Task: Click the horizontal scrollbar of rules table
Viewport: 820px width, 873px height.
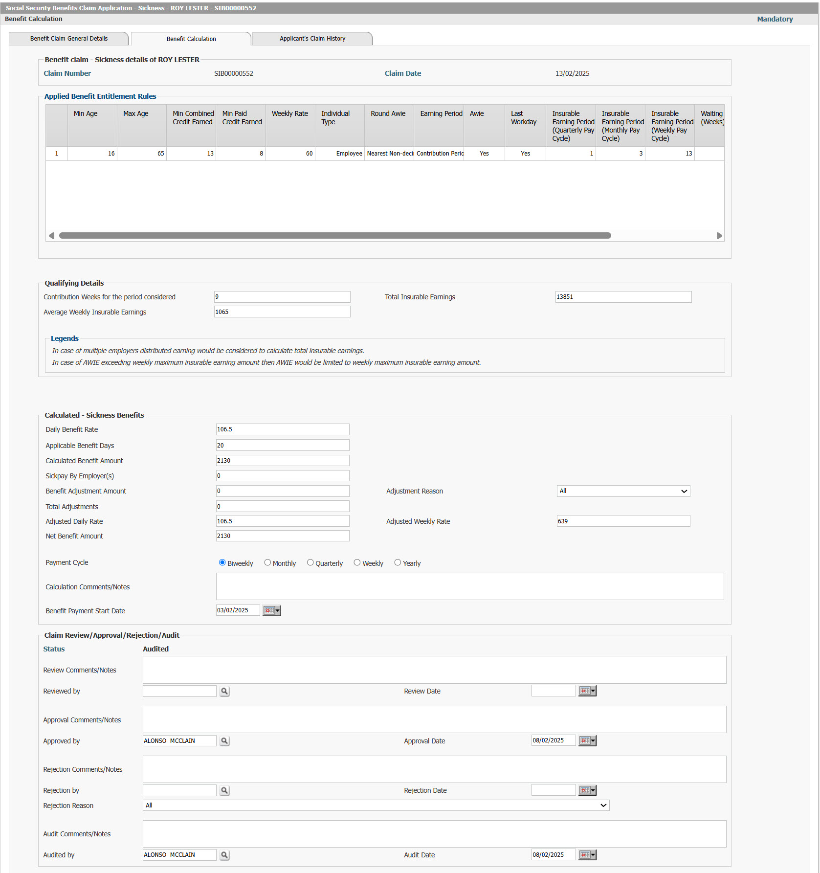Action: 335,236
